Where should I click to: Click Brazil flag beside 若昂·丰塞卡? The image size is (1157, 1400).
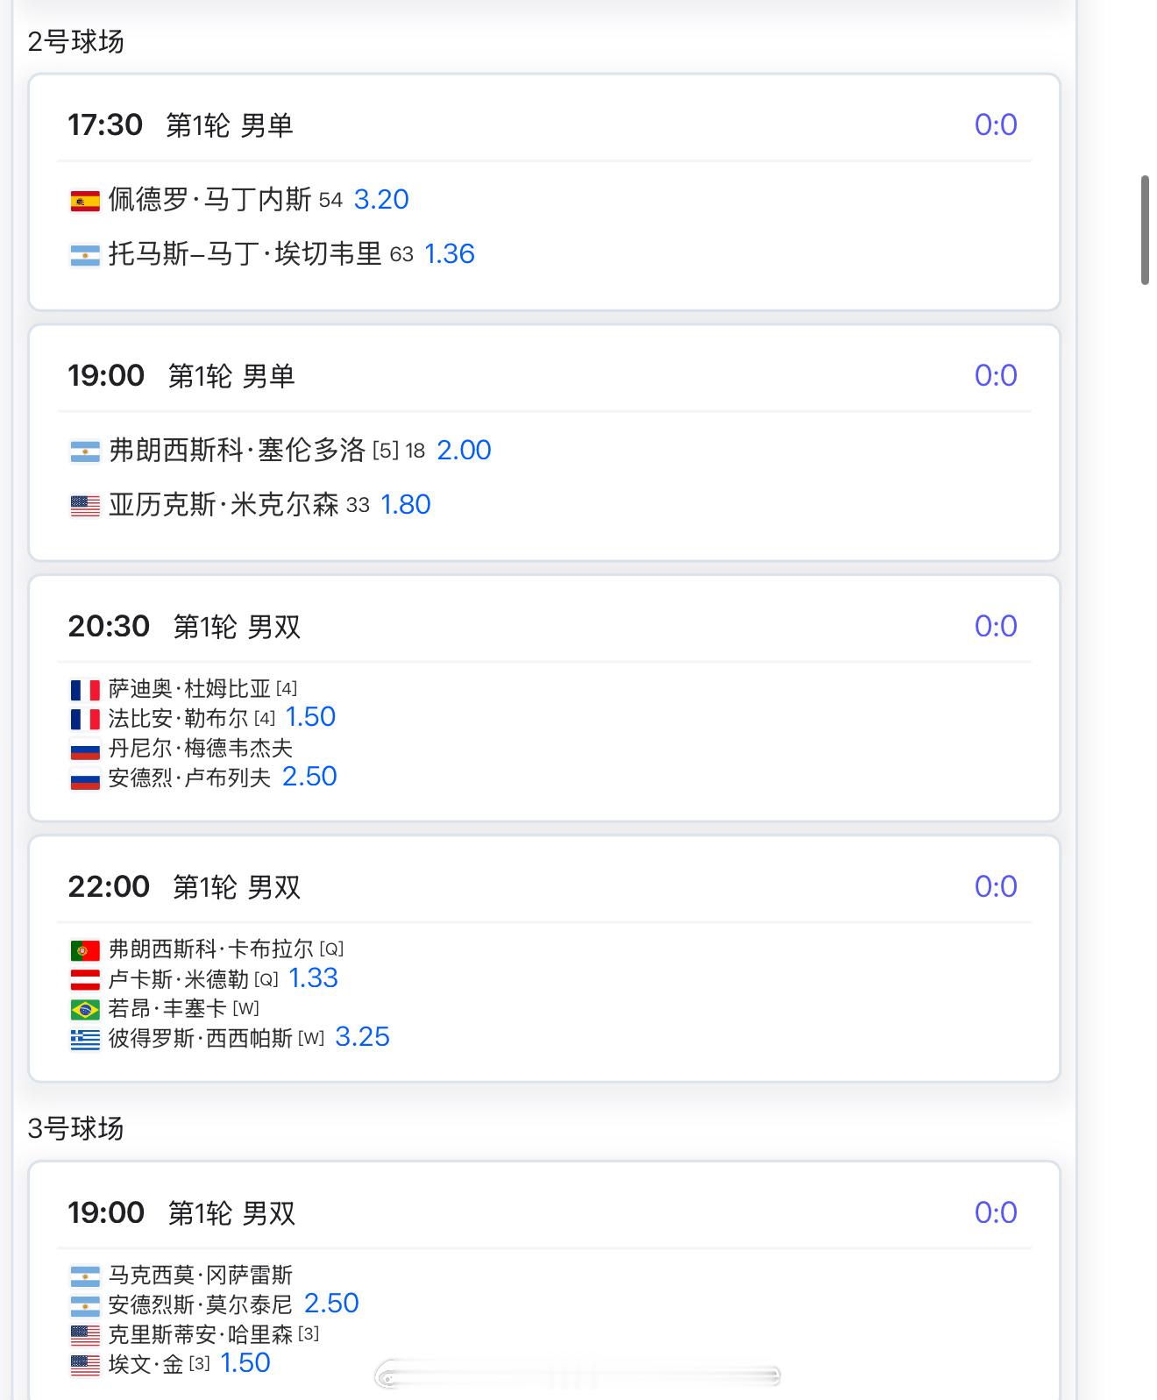(85, 1010)
